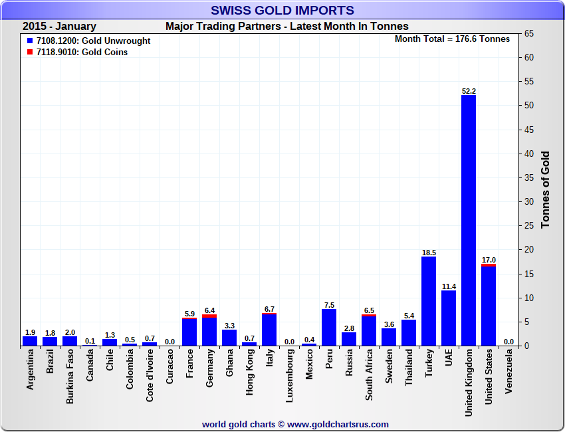Click the 2015 - January date label
Viewport: 565px width, 432px height.
click(x=59, y=27)
